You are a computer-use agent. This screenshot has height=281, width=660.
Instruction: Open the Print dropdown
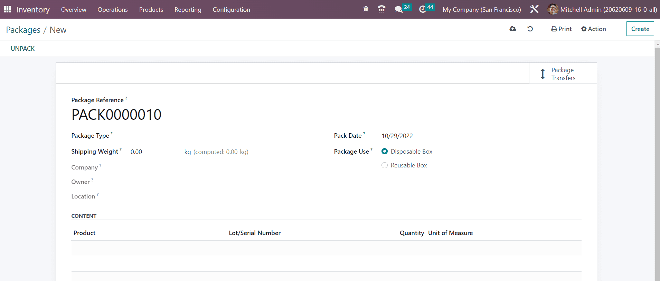pos(561,29)
